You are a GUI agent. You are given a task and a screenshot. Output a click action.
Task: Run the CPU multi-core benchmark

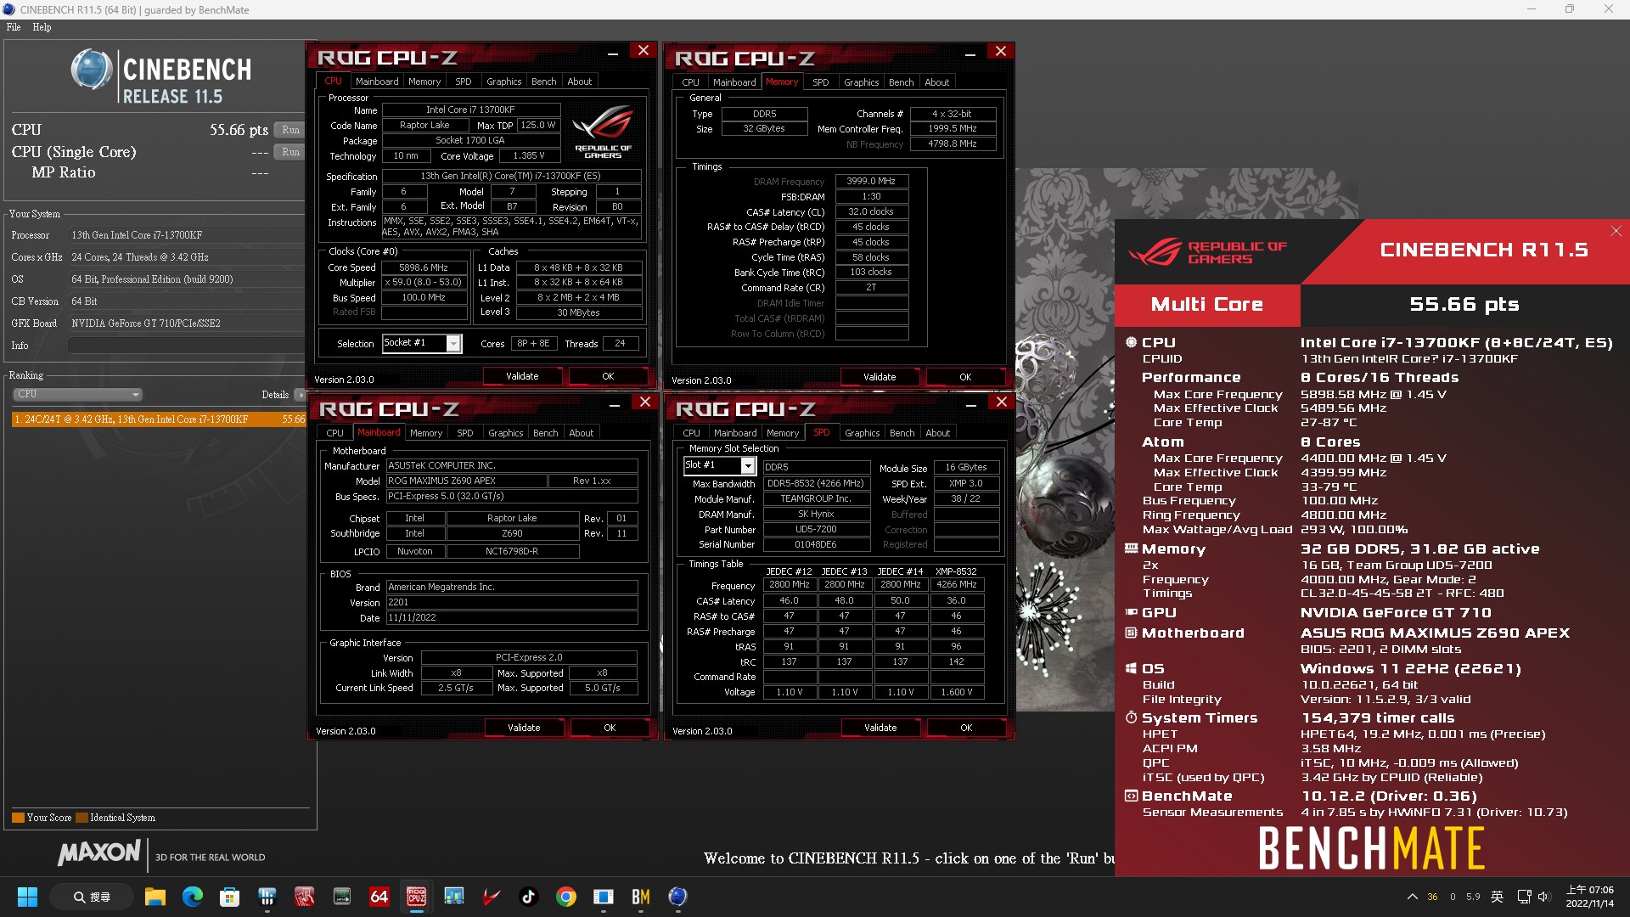290,130
